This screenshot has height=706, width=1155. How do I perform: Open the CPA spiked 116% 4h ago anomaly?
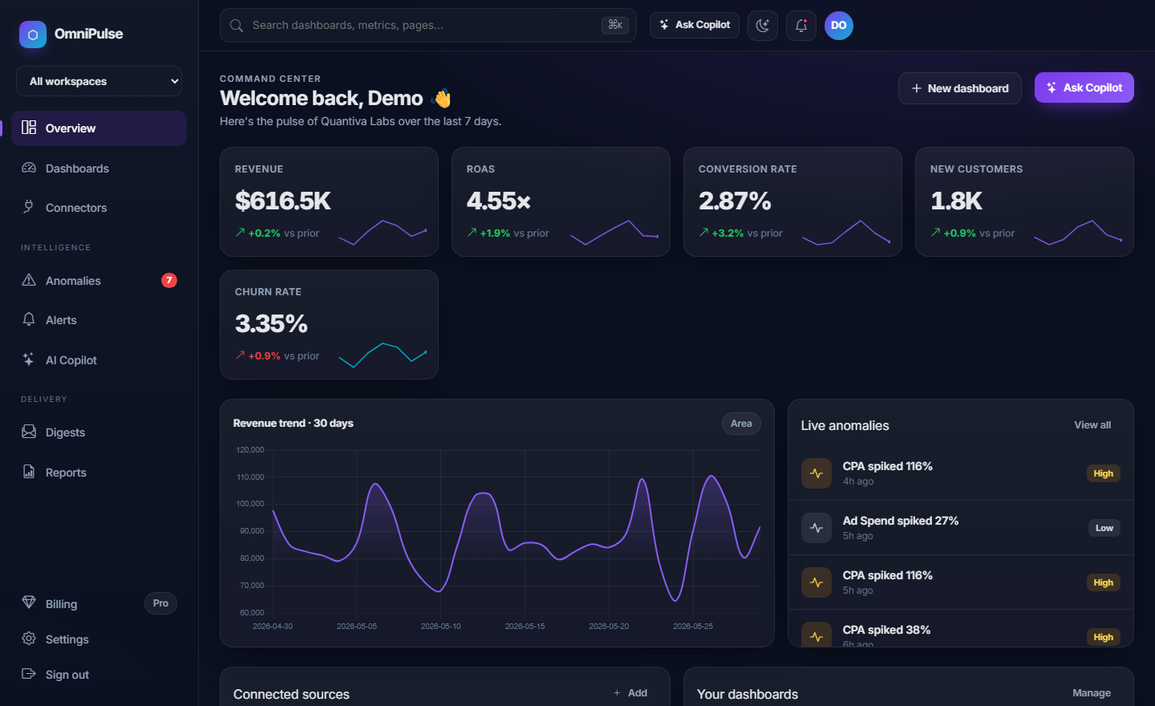pos(961,473)
